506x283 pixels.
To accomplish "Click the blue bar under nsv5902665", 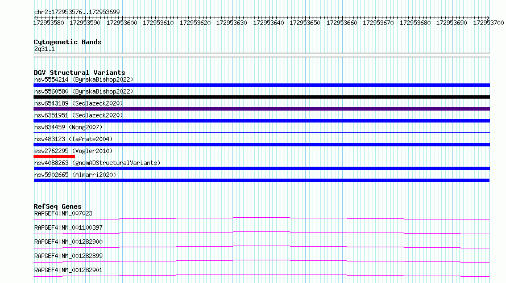I will click(262, 180).
